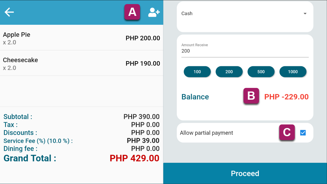Click the marker labeled A

132,12
